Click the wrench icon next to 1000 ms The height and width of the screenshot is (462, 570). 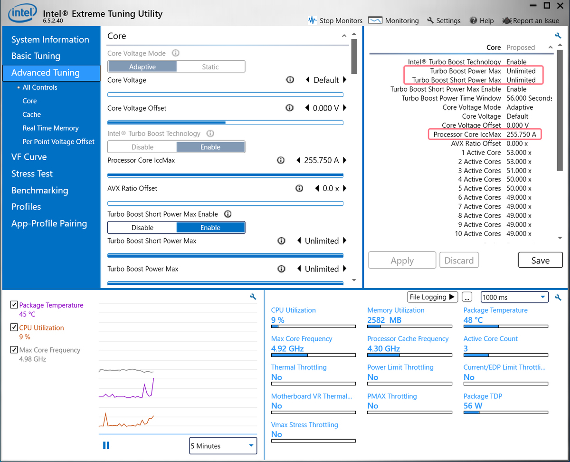[558, 298]
